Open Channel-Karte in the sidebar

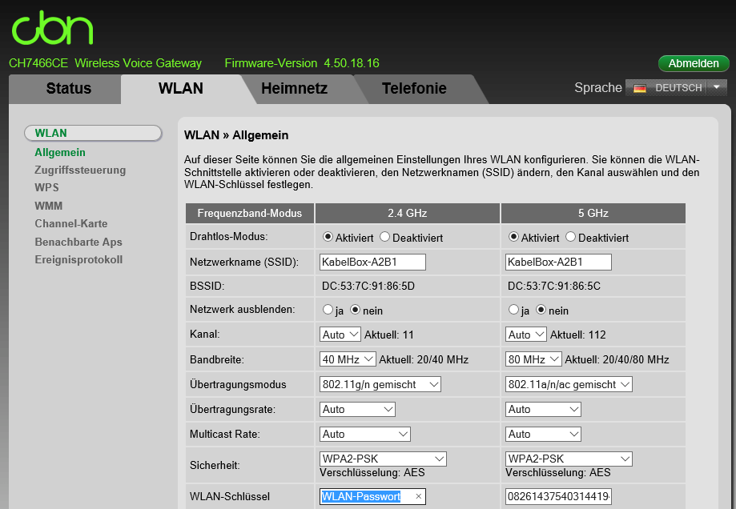point(71,223)
